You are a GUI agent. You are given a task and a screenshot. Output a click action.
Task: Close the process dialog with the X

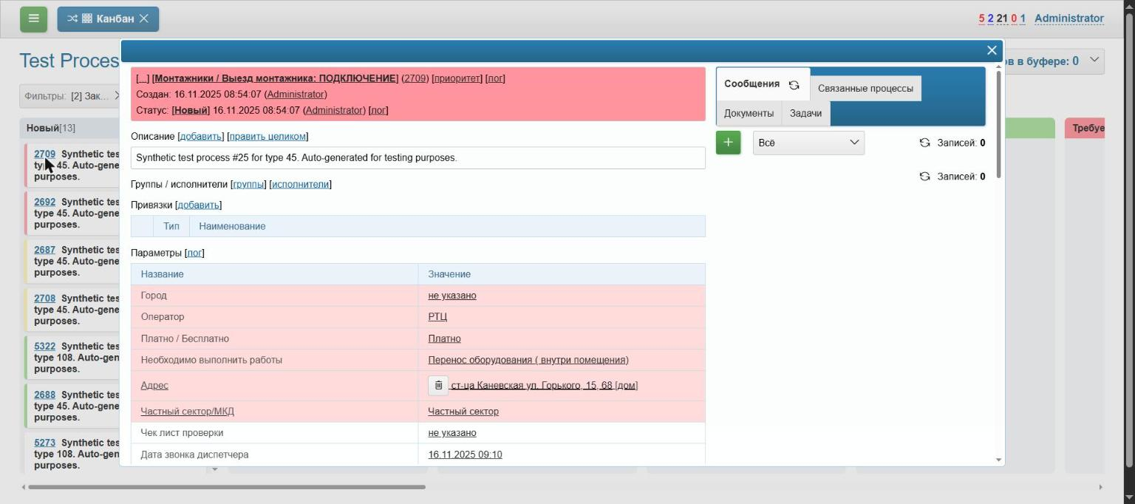[x=992, y=50]
